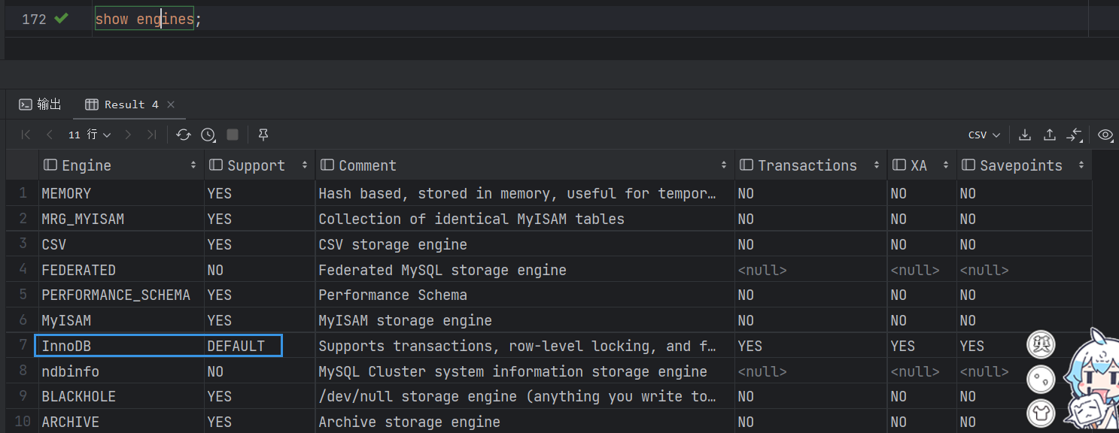1119x433 pixels.
Task: Click the Engine column header icon
Action: 50,165
